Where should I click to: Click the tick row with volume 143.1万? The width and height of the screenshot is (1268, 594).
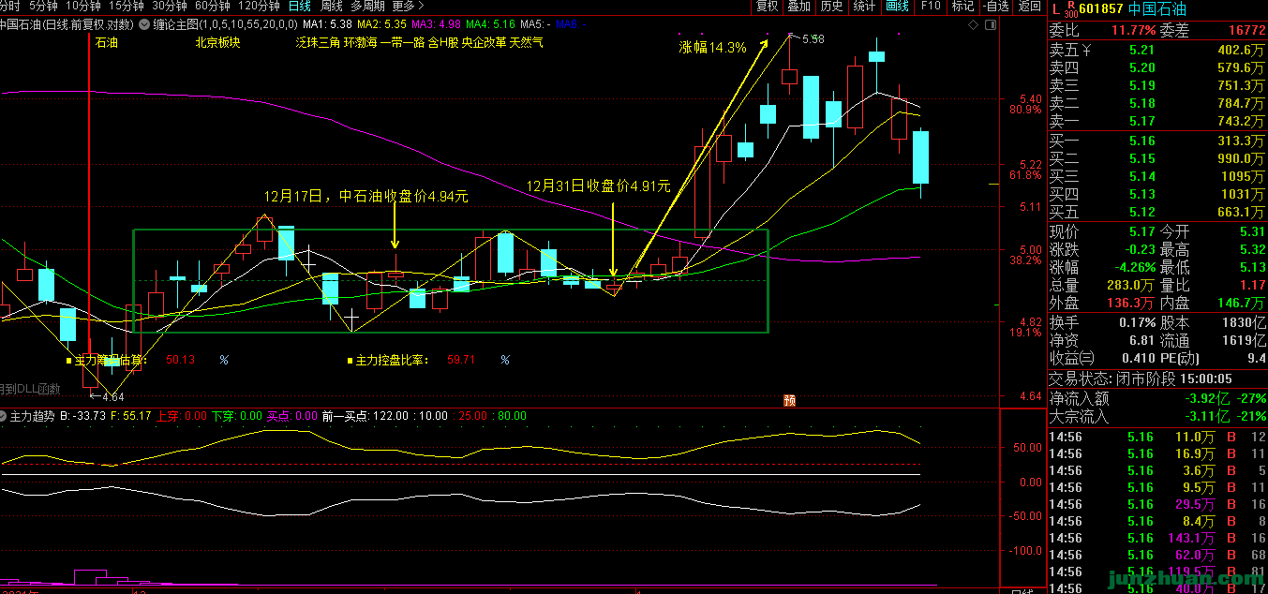[1157, 538]
